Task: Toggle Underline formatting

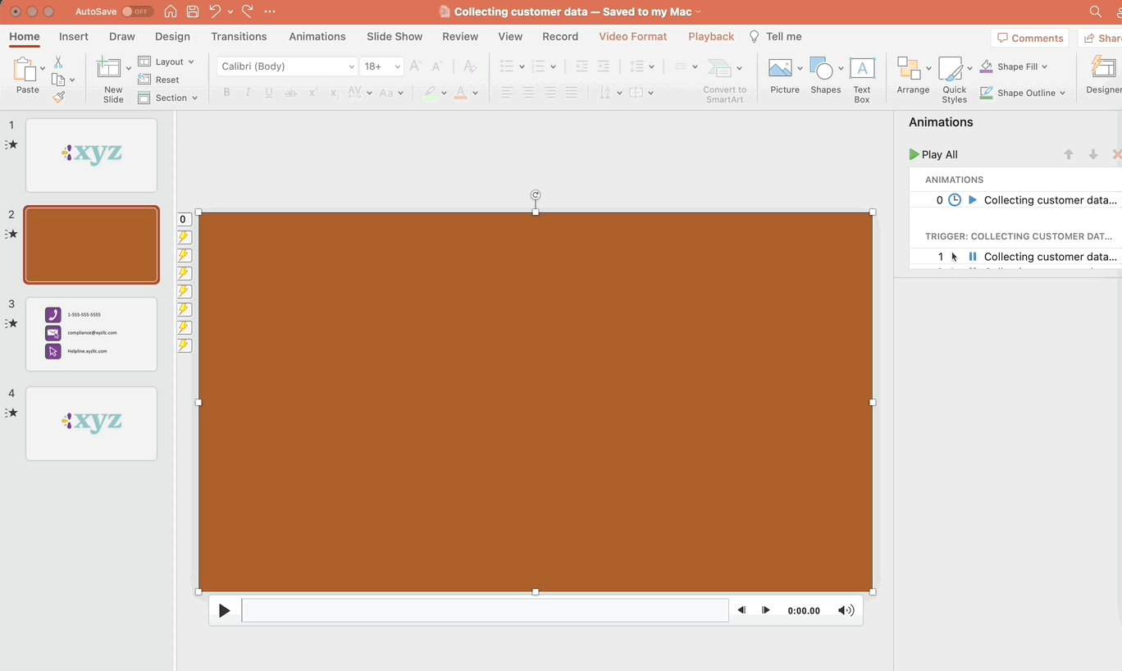Action: [269, 93]
